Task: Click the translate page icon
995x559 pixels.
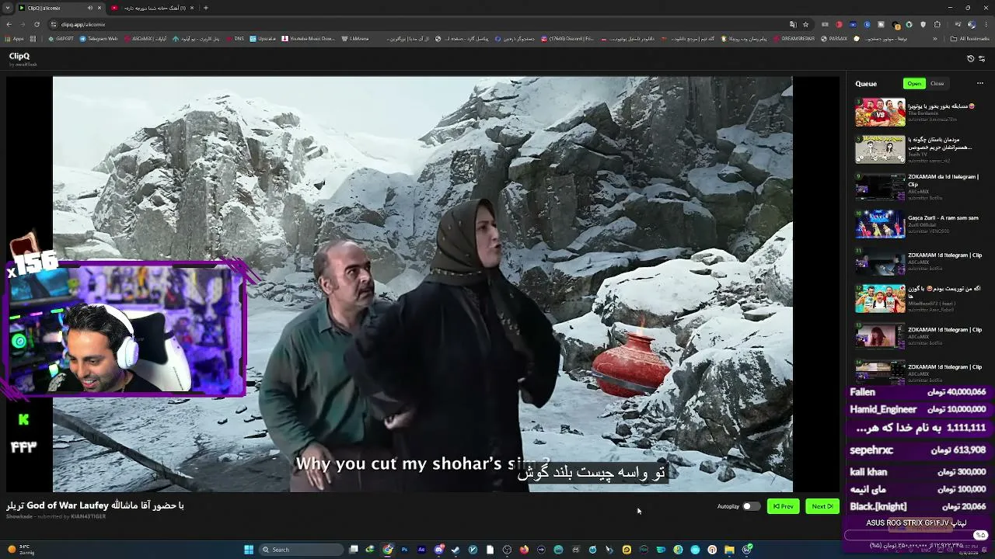Action: (793, 24)
